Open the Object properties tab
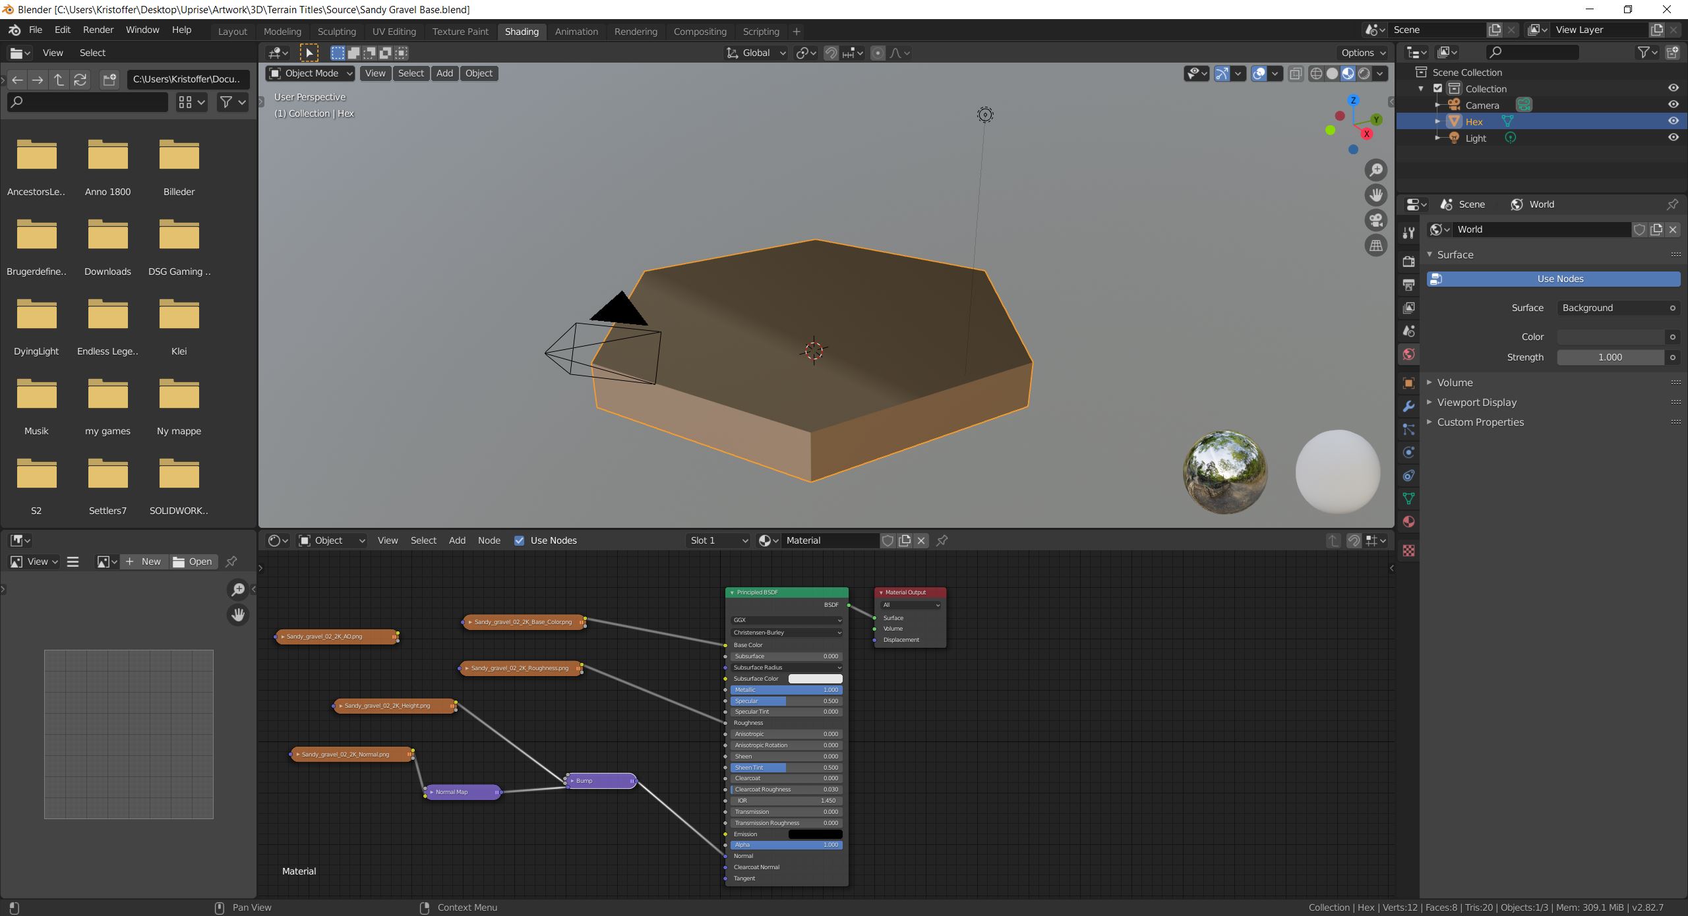The height and width of the screenshot is (916, 1688). point(1408,383)
